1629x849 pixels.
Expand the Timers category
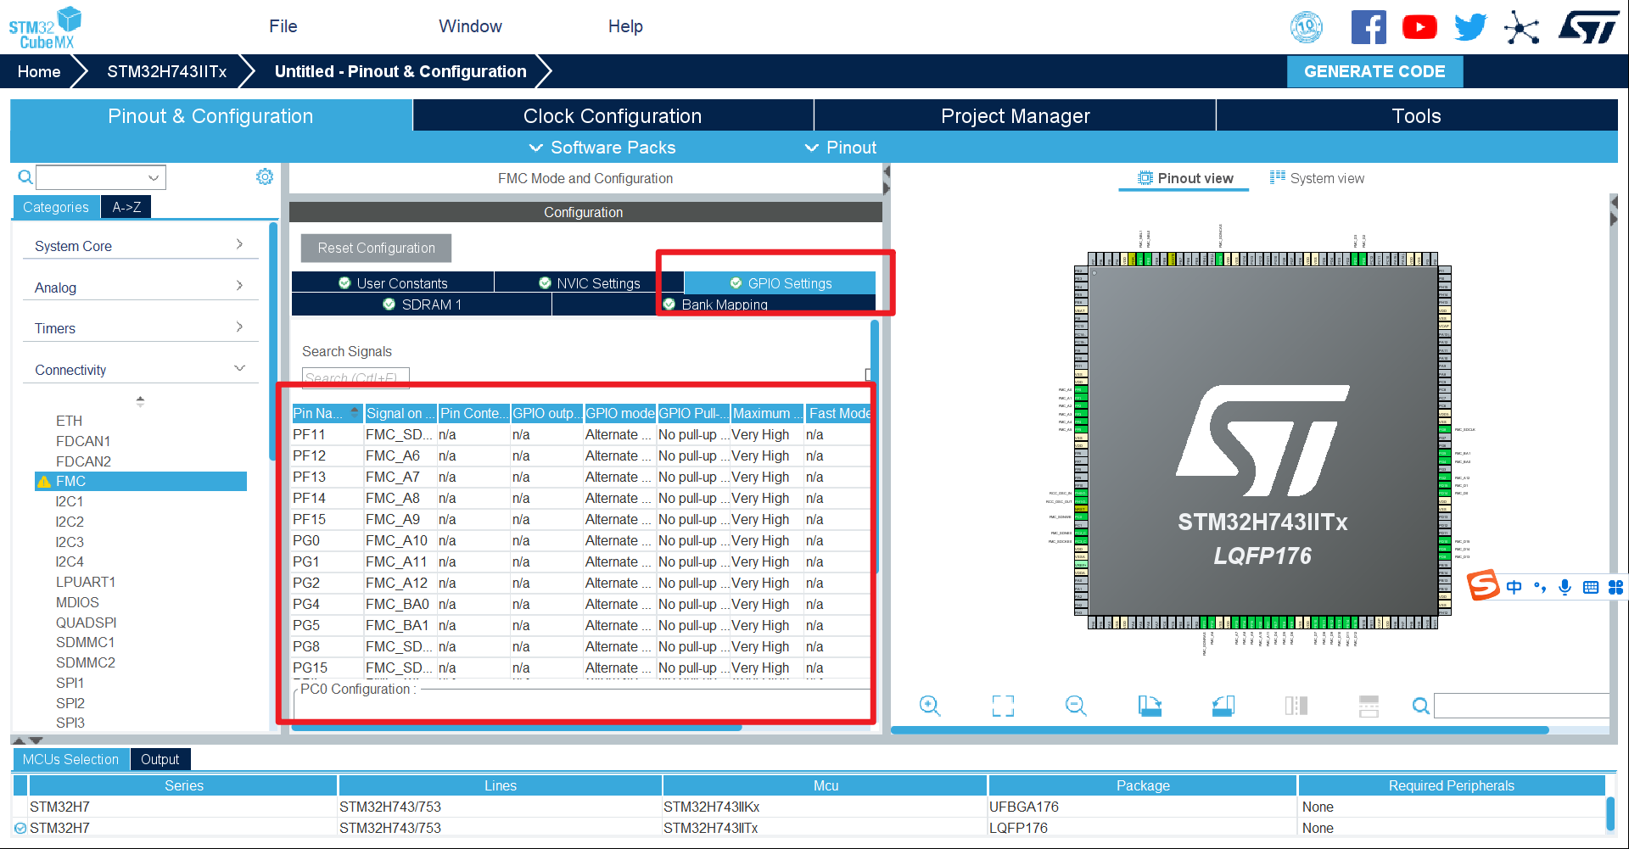[140, 328]
